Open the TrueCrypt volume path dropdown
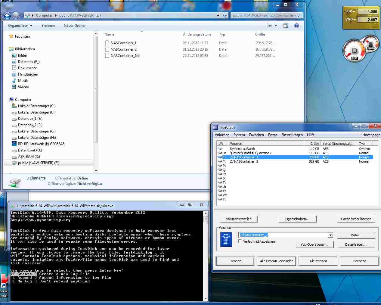This screenshot has height=305, width=381. click(330, 235)
